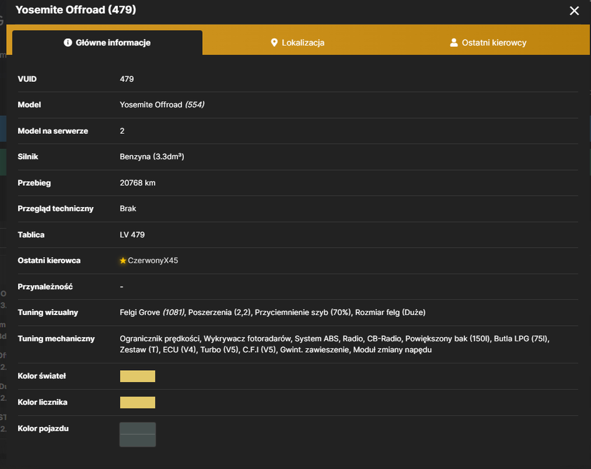591x469 pixels.
Task: Click the Ogranicznik prędkości tuning entry
Action: [x=160, y=339]
